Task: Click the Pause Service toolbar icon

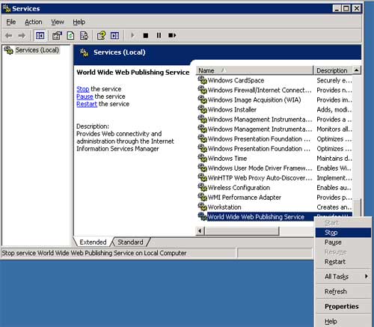Action: point(159,36)
